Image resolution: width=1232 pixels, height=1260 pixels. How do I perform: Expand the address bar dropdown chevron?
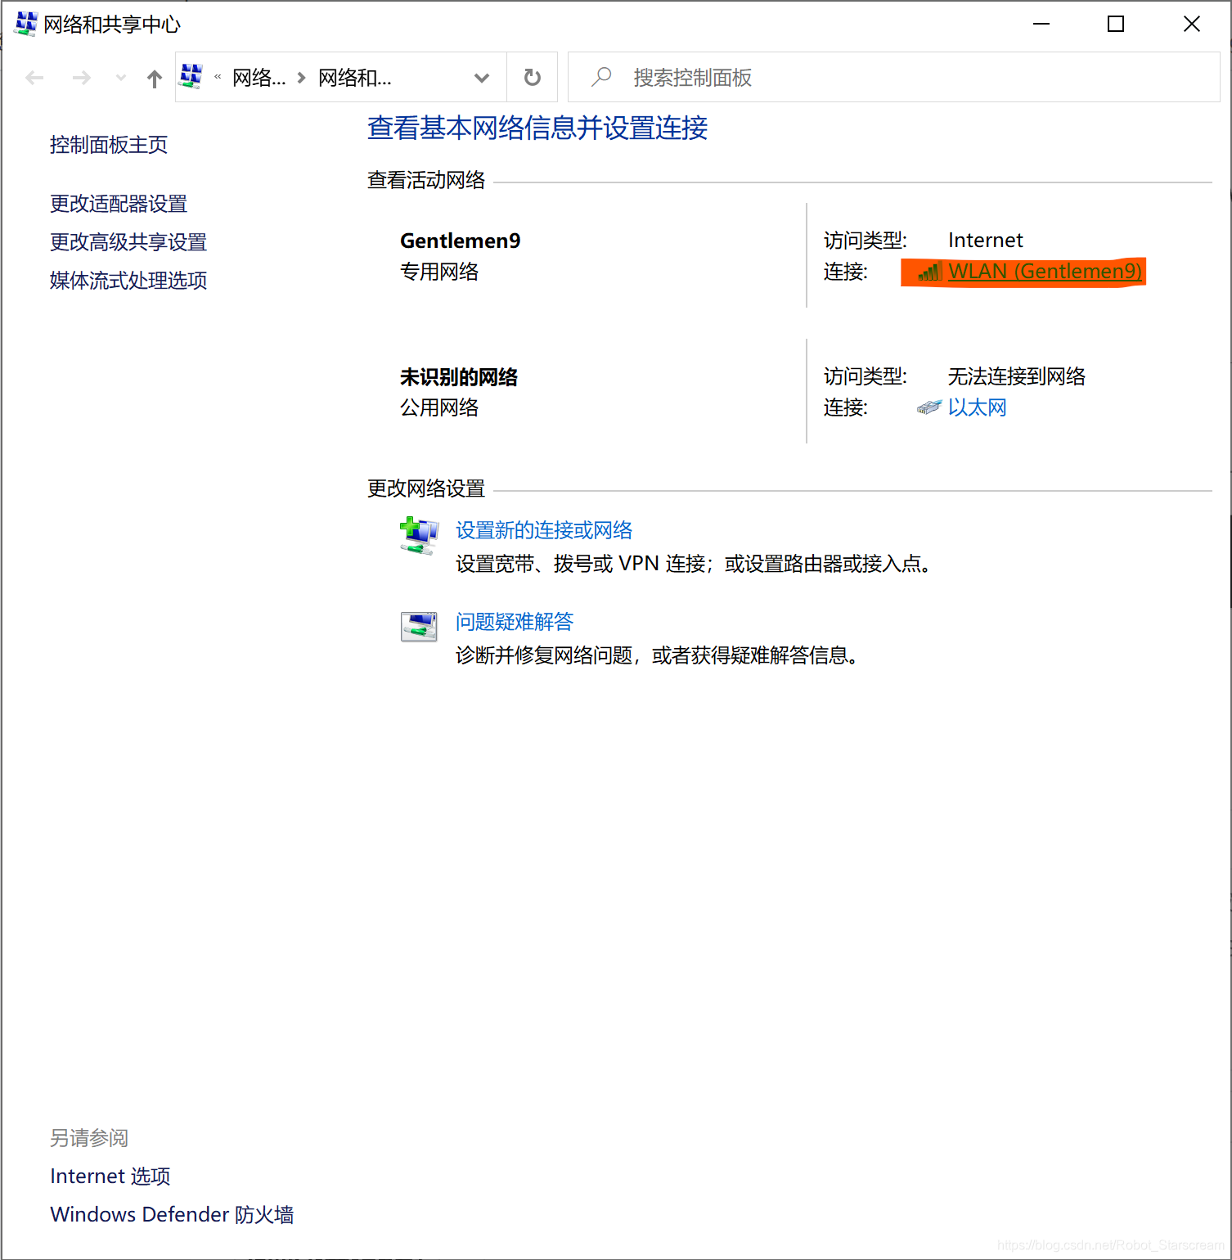click(x=482, y=78)
